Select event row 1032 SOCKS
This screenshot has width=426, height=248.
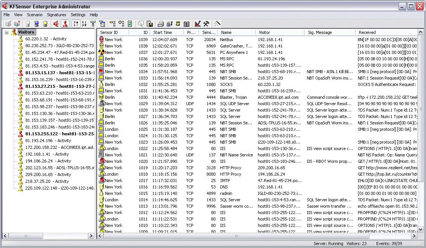pyautogui.click(x=257, y=84)
